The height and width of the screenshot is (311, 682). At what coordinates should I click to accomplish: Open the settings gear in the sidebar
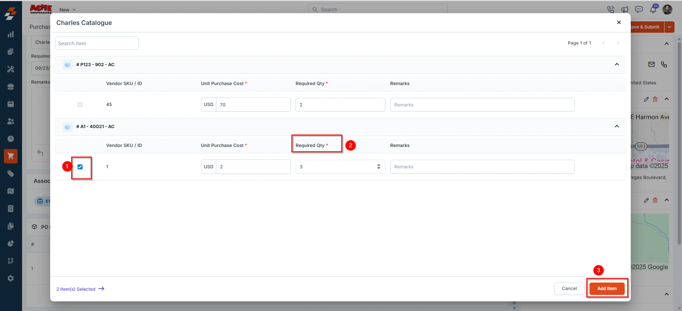[x=11, y=278]
